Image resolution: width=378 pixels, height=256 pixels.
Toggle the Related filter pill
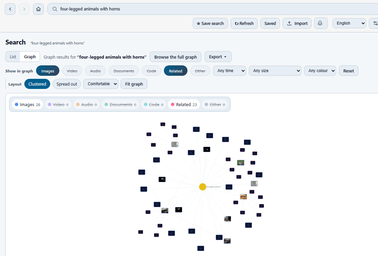[x=175, y=71]
